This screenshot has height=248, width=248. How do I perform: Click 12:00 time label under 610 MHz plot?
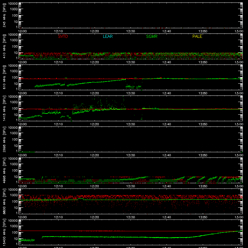point(22,93)
